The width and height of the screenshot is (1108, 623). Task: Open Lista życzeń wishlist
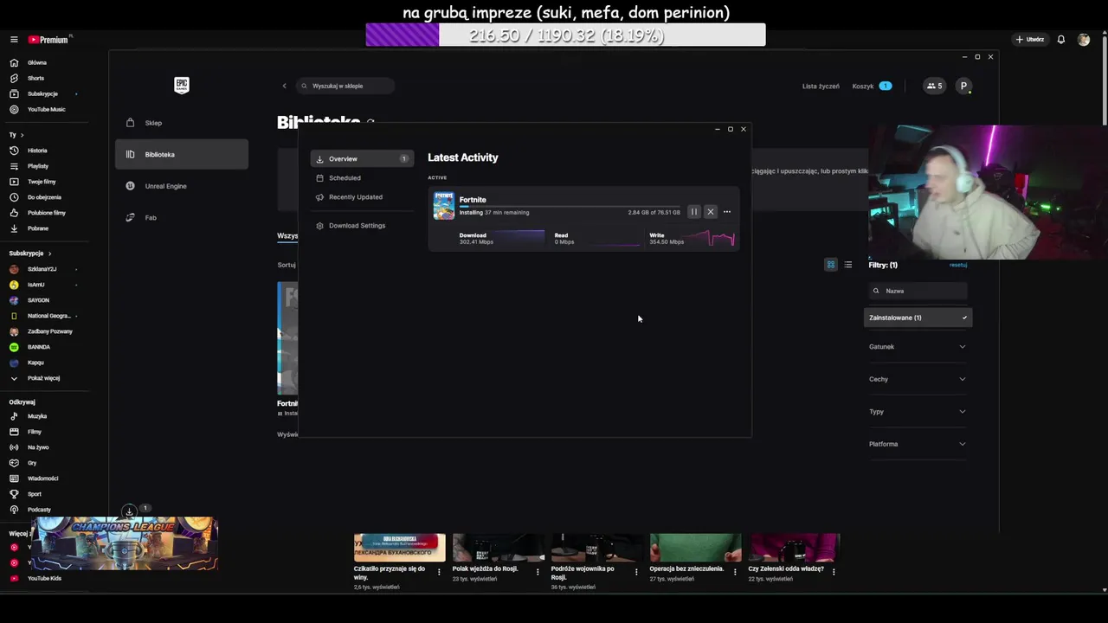coord(821,87)
